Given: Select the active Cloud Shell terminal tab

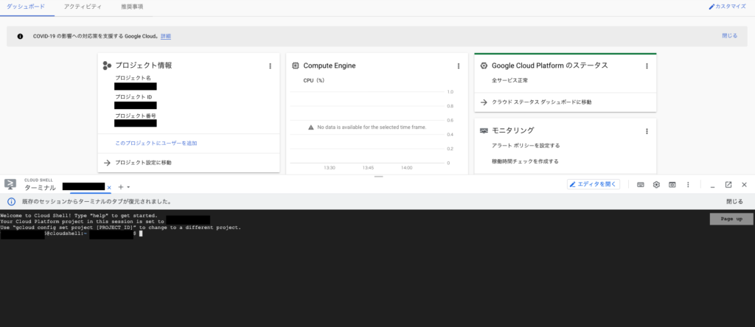Looking at the screenshot, I should (x=83, y=187).
